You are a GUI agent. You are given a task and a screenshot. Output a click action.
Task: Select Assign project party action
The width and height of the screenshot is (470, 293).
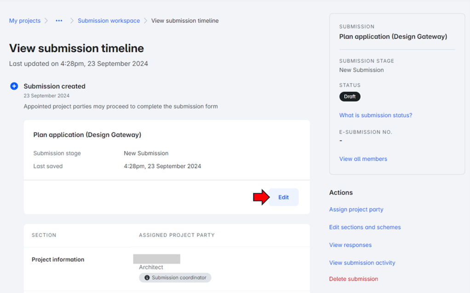pyautogui.click(x=356, y=209)
